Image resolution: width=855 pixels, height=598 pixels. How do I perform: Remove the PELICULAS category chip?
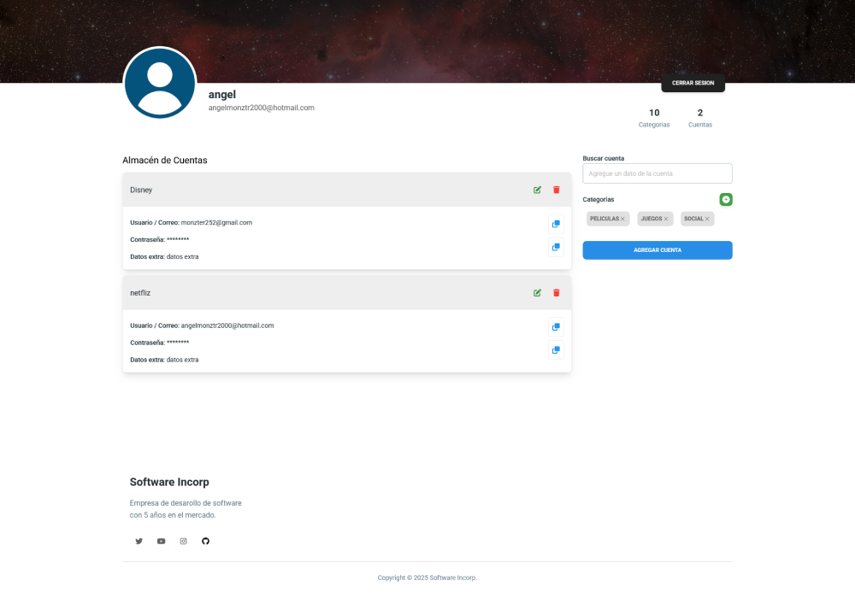click(x=622, y=219)
